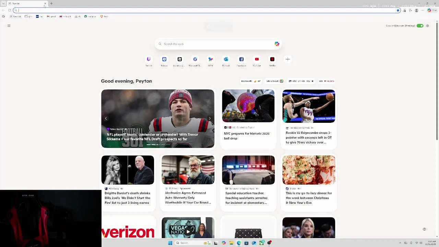
Task: Open the New tab bookmark
Action: pyautogui.click(x=15, y=16)
